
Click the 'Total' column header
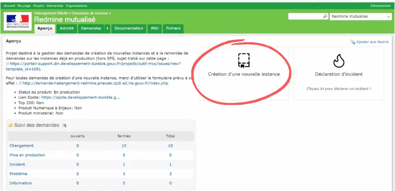pos(170,136)
